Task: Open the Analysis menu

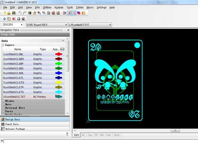Action: (59, 8)
